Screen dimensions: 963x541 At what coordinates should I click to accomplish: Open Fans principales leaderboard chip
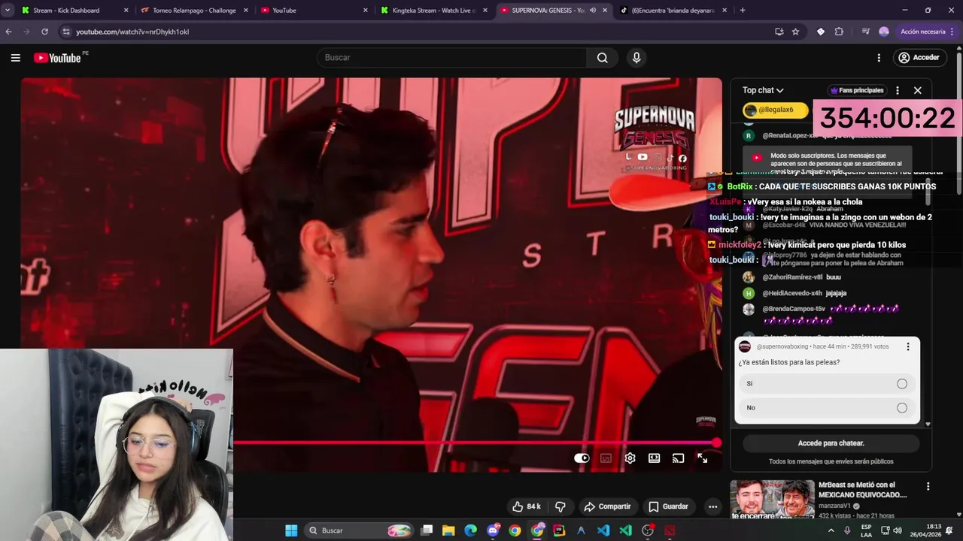pos(857,90)
